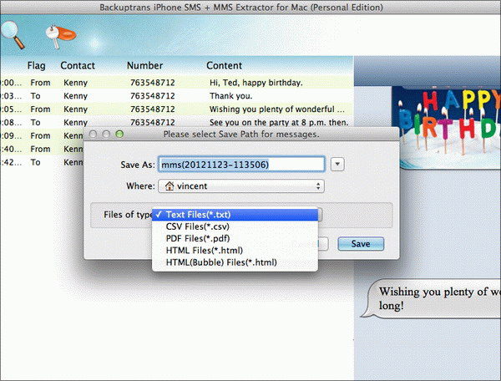Viewport: 501px width, 381px height.
Task: Open the Where folder dropdown
Action: (x=241, y=185)
